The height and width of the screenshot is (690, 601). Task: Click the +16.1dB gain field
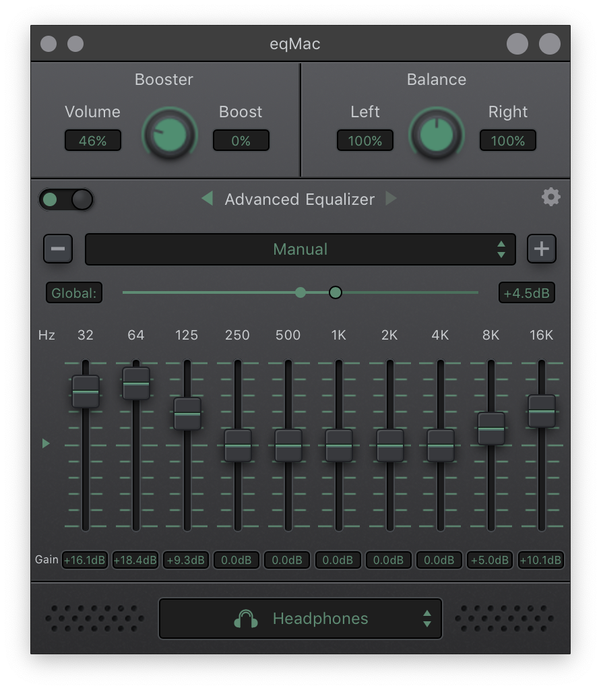84,560
